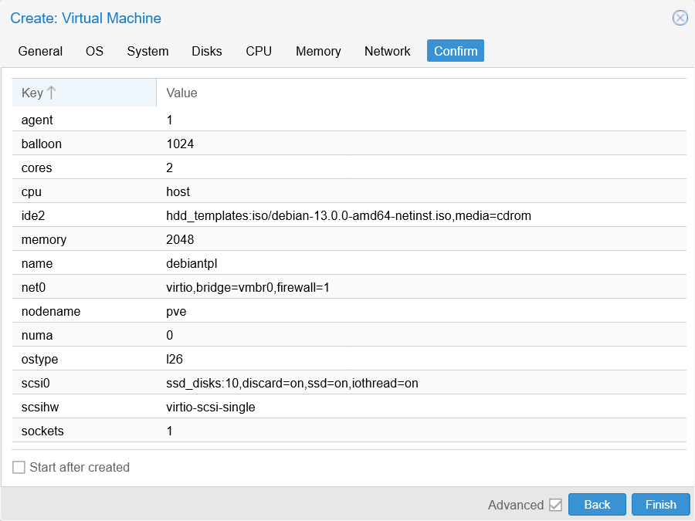Open the Memory tab

point(318,51)
